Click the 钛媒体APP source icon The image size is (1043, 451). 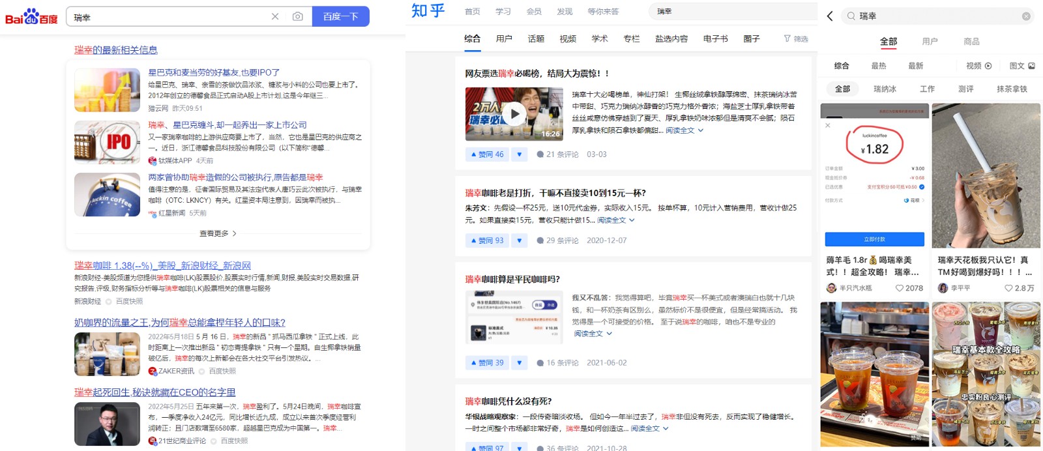[153, 160]
